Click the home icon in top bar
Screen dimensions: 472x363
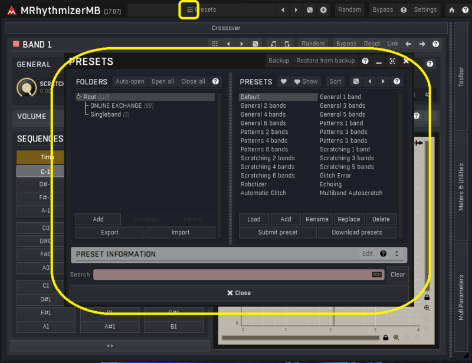point(452,10)
